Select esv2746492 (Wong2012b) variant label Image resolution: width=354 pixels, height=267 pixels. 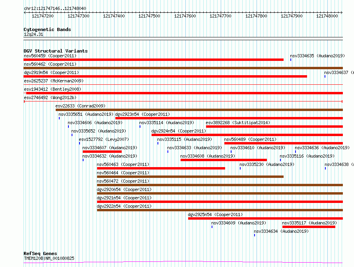(x=50, y=97)
